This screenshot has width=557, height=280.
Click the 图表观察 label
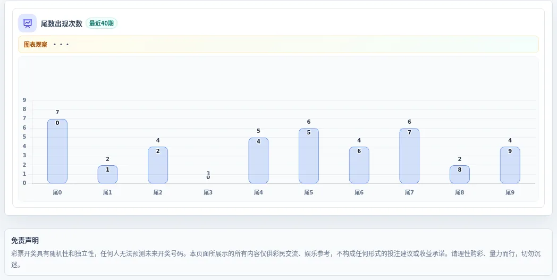[36, 45]
